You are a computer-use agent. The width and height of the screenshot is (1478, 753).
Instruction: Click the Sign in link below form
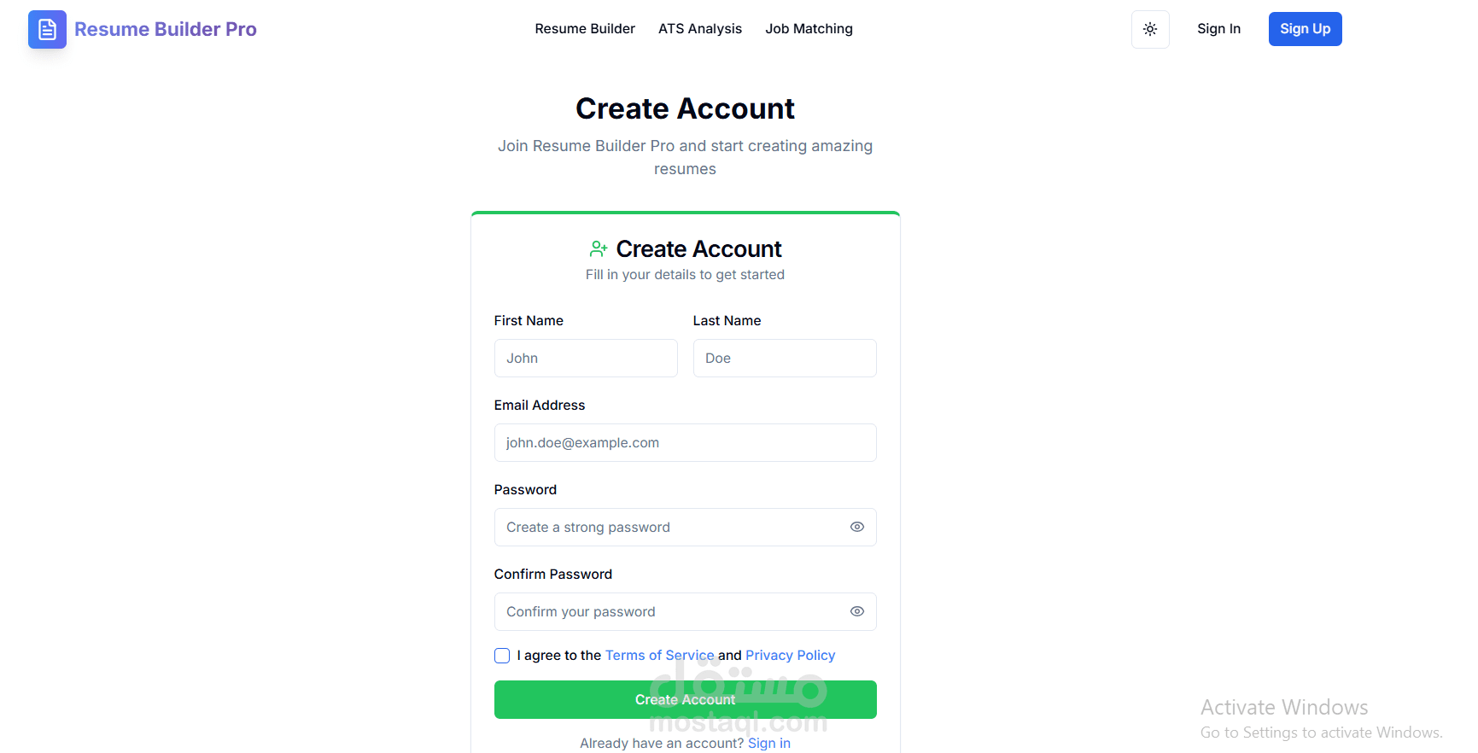[x=768, y=743]
